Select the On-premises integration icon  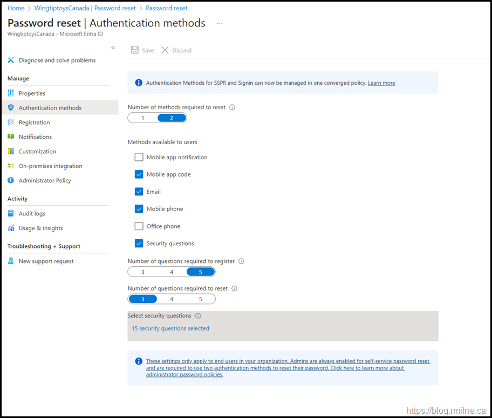10,166
